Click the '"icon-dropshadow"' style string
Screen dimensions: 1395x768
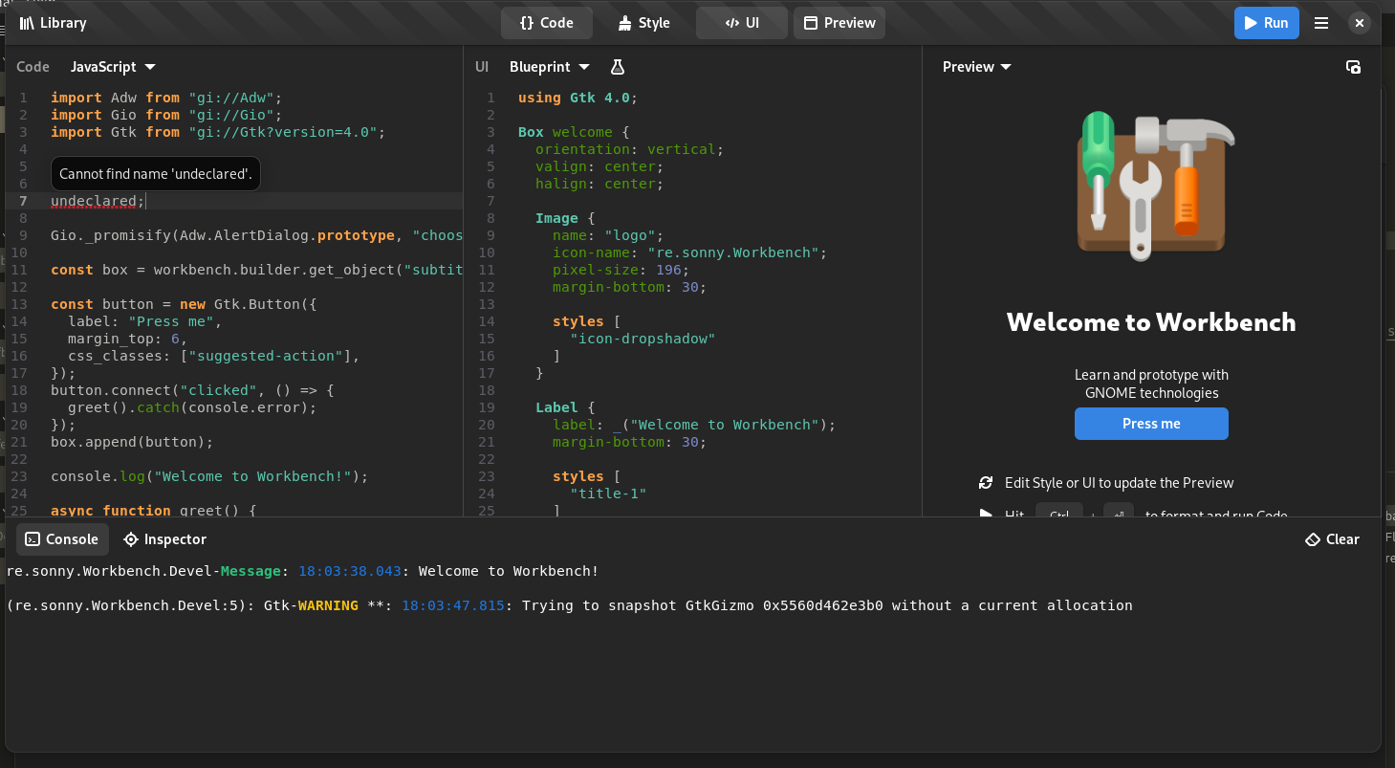(x=643, y=339)
